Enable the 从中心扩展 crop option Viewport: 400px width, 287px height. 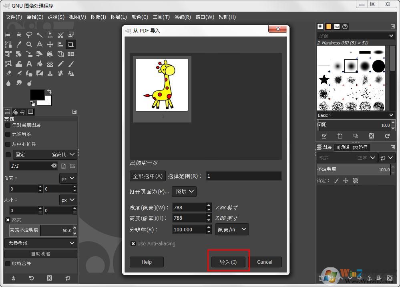(7, 144)
